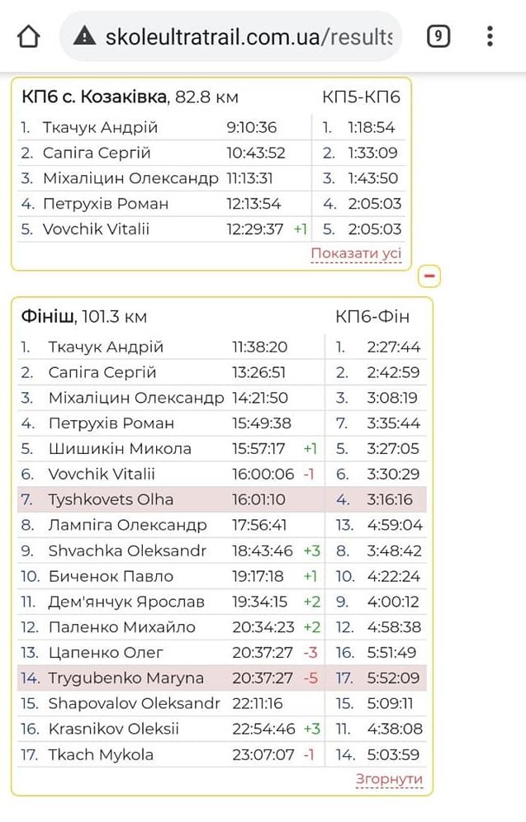The height and width of the screenshot is (822, 526).
Task: Tap the КП6-Фін split column header
Action: click(372, 317)
